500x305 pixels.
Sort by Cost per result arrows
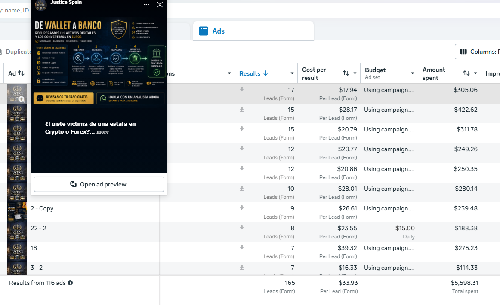coord(346,73)
